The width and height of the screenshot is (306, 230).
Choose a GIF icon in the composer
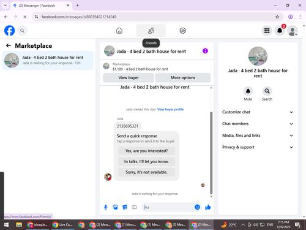tap(134, 207)
